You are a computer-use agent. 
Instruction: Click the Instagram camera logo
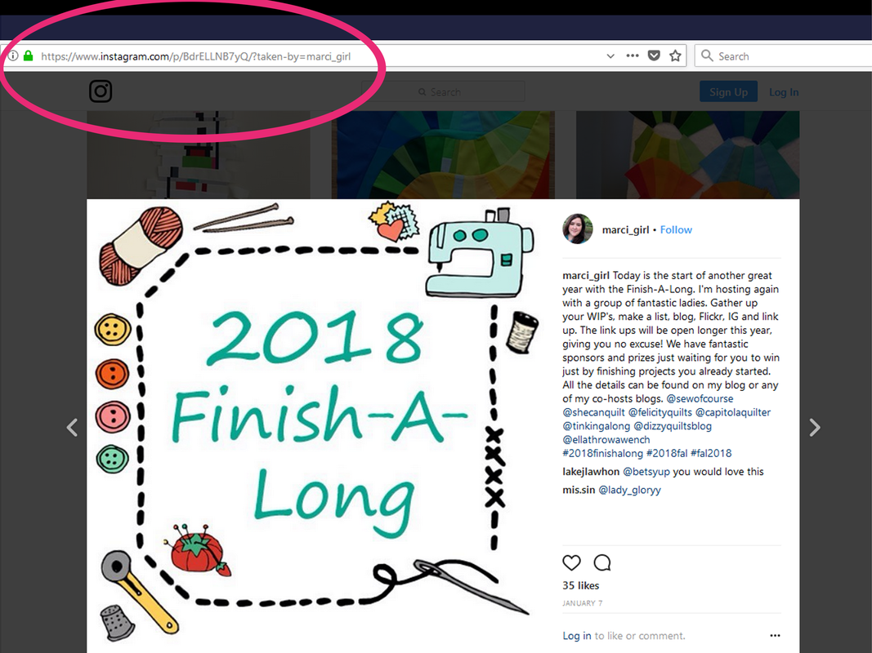coord(101,91)
